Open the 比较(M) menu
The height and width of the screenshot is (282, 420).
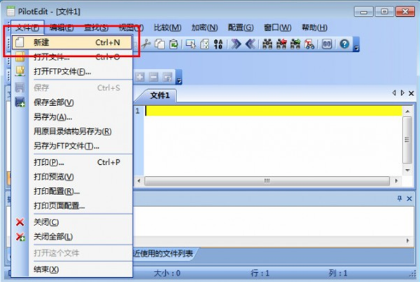[167, 27]
